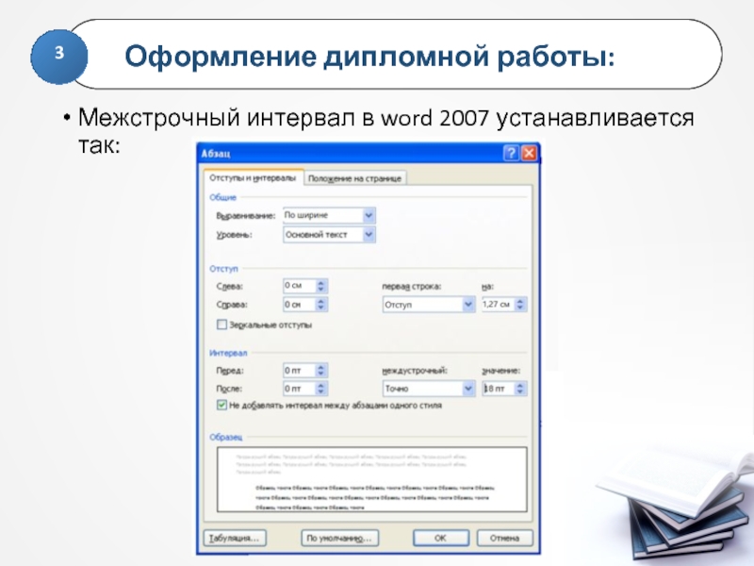
Task: Click the Слева indent spinner arrows
Action: click(321, 286)
